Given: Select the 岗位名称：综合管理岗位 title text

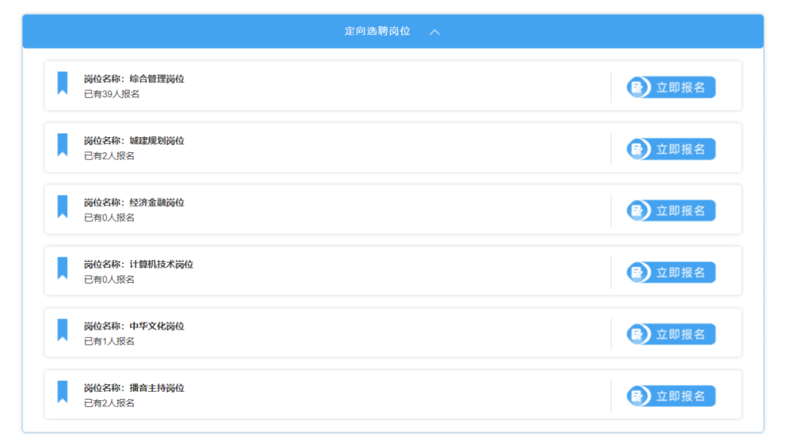Looking at the screenshot, I should [x=134, y=79].
